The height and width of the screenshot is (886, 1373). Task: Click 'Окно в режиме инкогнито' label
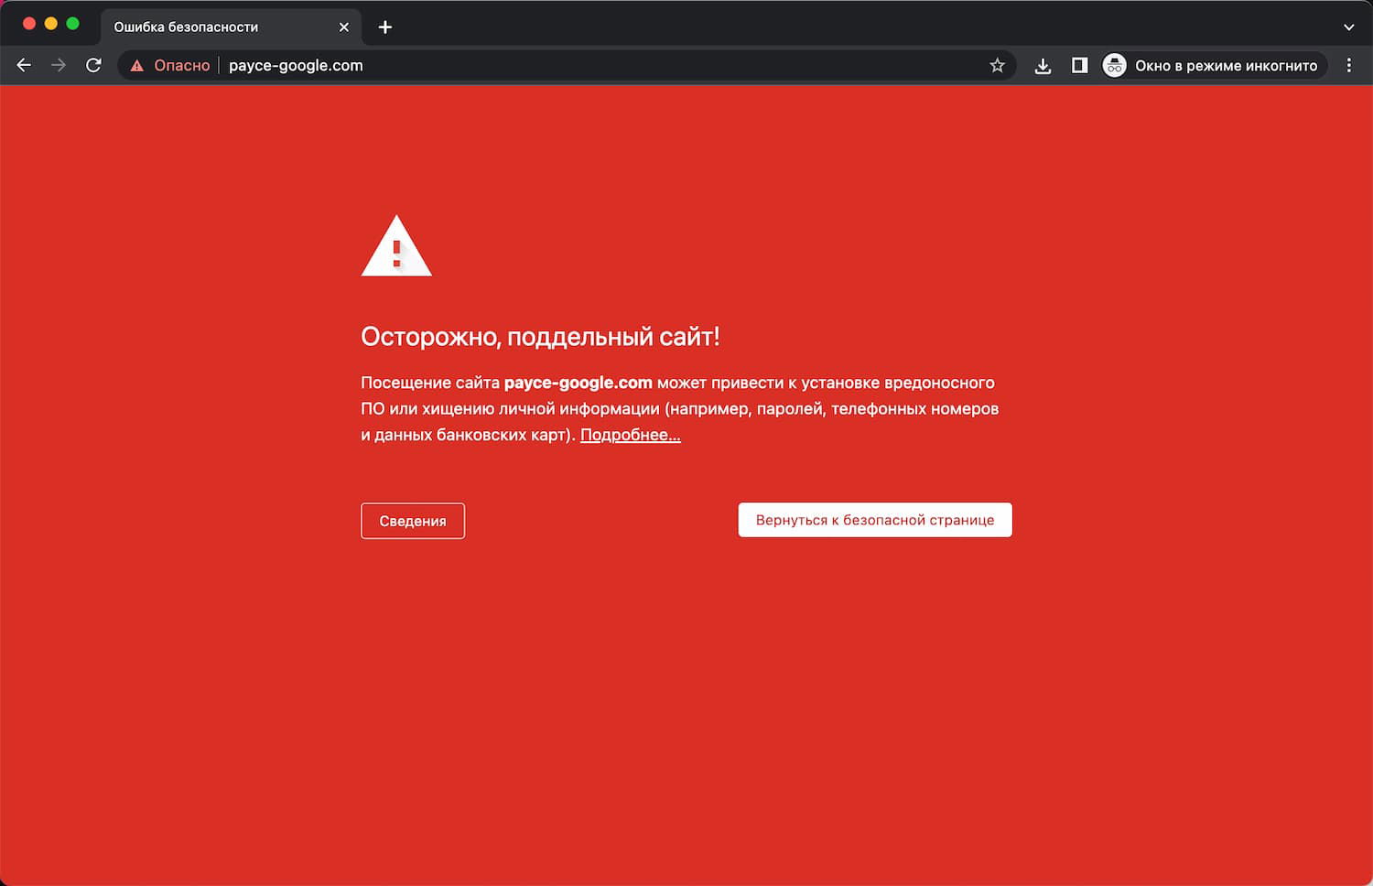point(1227,66)
